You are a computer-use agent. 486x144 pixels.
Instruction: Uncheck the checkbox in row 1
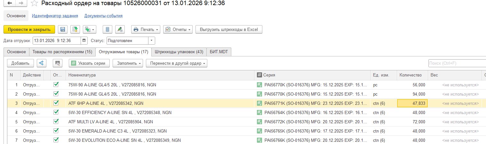(56, 85)
